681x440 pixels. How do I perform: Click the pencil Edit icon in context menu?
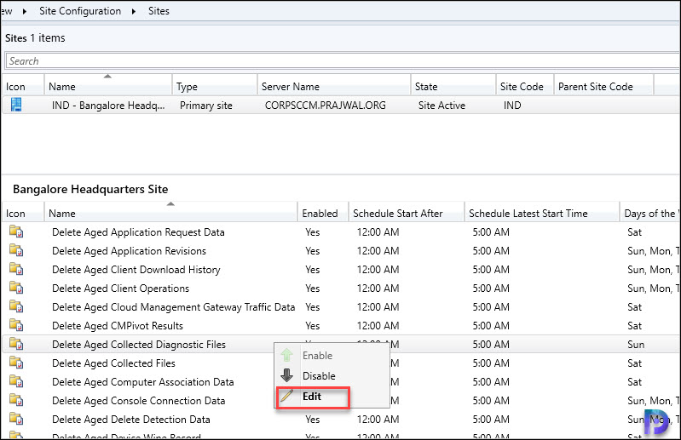(286, 396)
